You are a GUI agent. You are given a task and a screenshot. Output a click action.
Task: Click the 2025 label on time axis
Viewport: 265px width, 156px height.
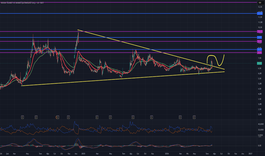click(83, 154)
